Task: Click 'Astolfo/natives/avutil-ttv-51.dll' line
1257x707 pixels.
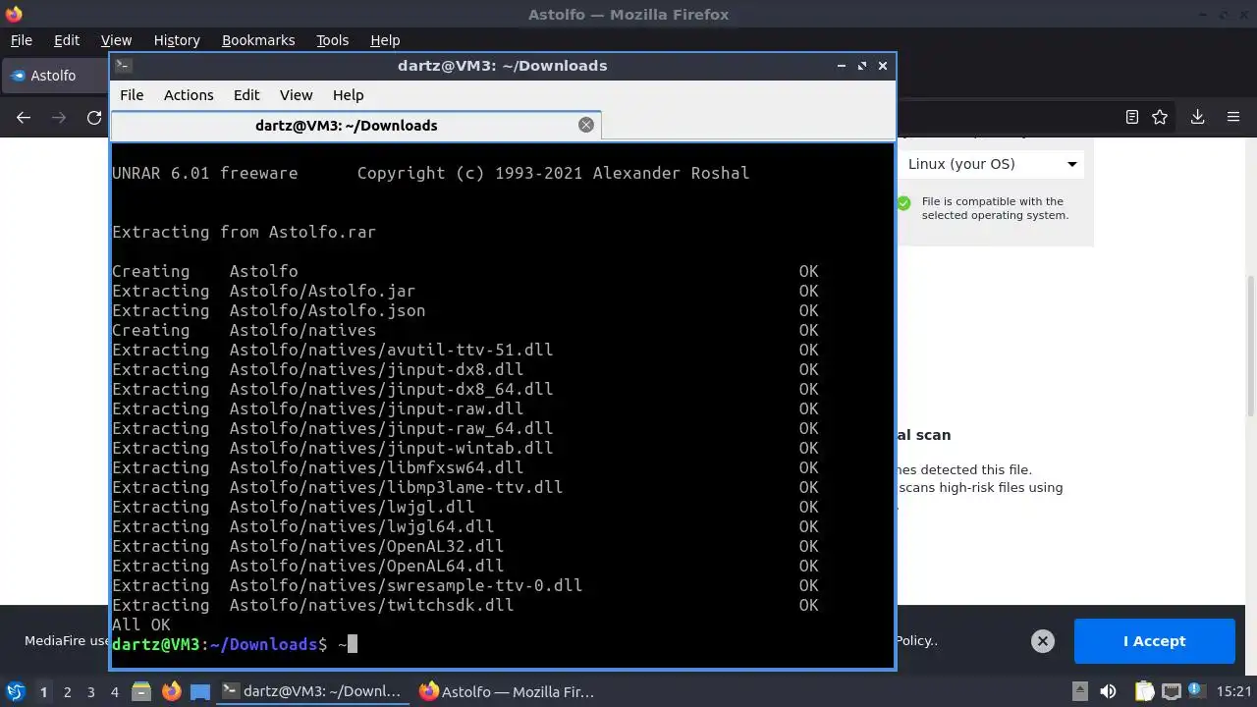Action: click(x=391, y=350)
